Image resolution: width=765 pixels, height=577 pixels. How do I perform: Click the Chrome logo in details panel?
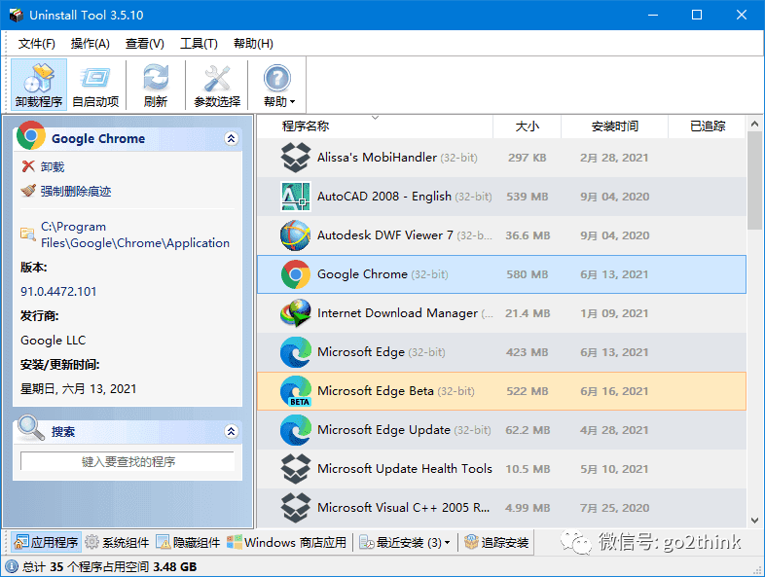pyautogui.click(x=31, y=135)
